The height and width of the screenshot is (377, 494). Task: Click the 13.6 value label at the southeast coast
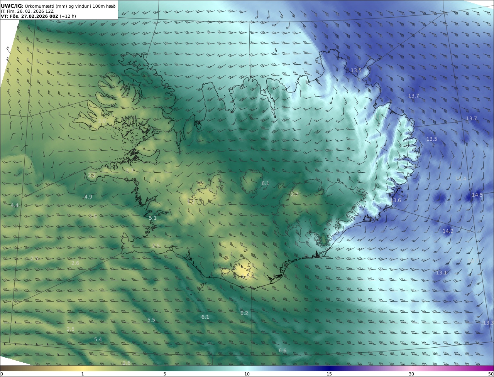pos(396,200)
